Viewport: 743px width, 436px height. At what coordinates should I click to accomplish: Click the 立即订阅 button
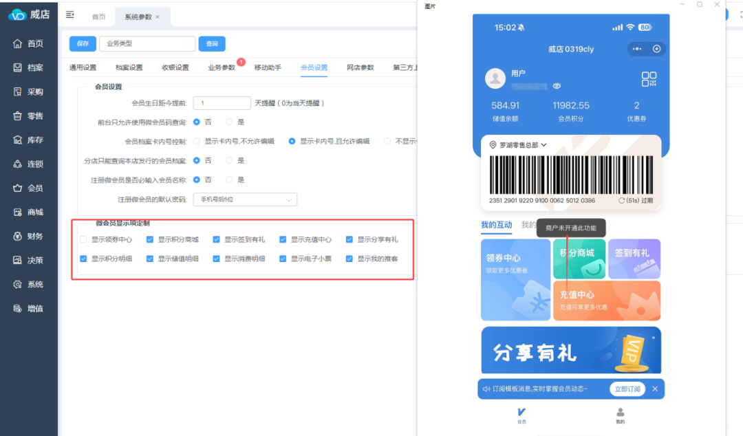[x=627, y=389]
